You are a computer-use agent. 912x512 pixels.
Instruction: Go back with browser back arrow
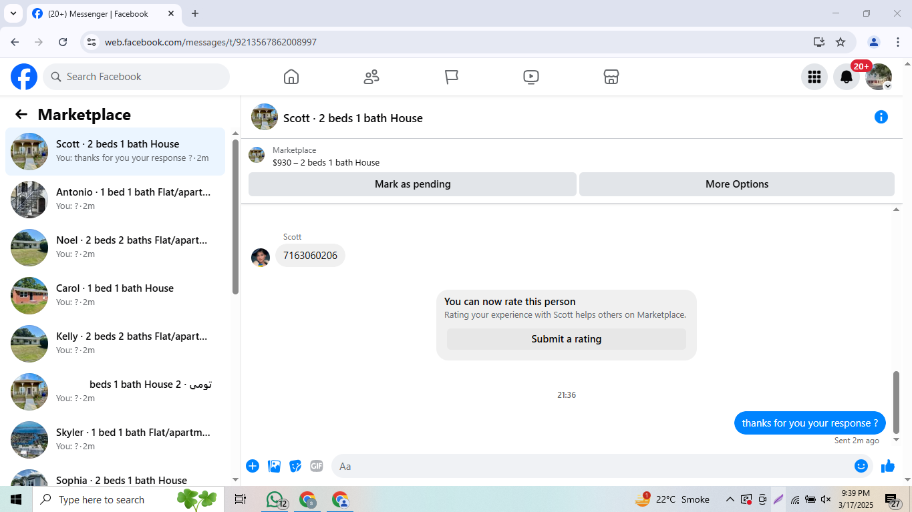coord(15,42)
